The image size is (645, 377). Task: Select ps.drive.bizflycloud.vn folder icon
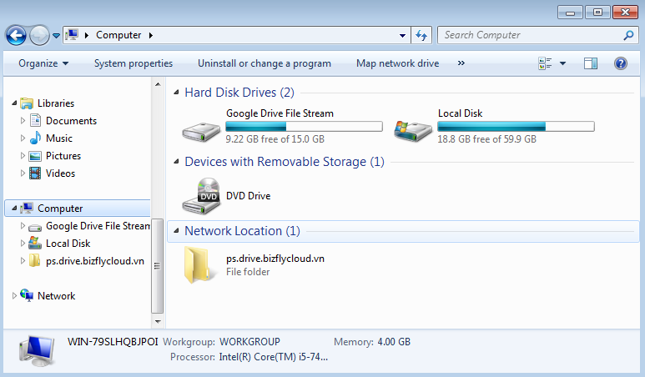pyautogui.click(x=201, y=265)
